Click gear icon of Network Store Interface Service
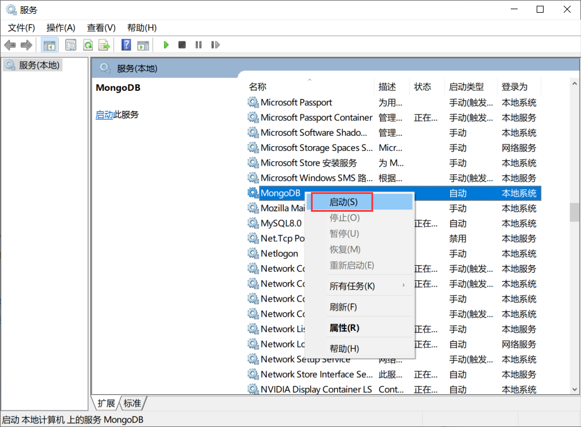Viewport: 581px width, 427px height. pyautogui.click(x=253, y=375)
